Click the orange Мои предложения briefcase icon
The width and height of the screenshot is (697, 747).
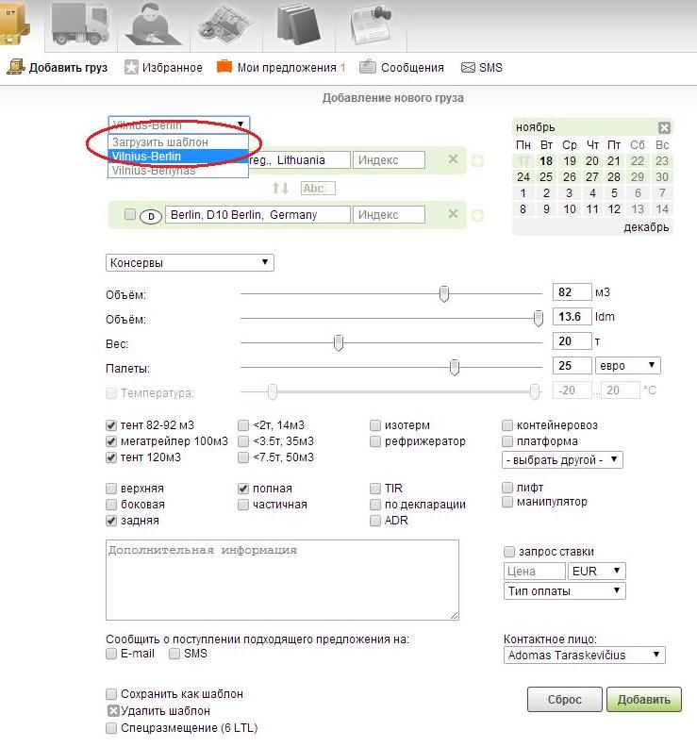pos(224,67)
